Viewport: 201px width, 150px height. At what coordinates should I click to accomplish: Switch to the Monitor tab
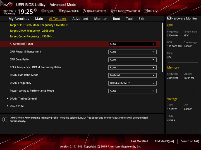tap(100, 19)
